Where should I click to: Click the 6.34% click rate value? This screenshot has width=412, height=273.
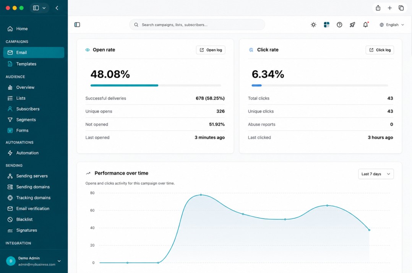(268, 74)
